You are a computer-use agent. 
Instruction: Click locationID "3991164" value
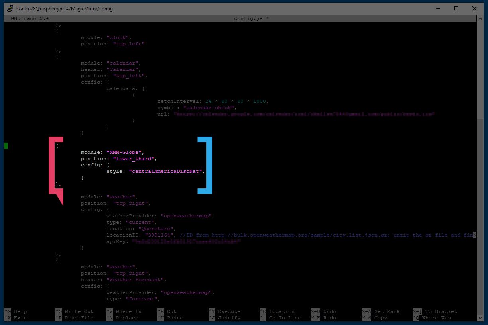[159, 235]
